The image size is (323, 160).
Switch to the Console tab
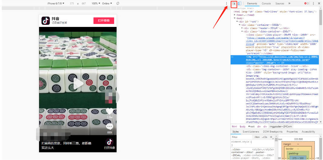tap(266, 4)
